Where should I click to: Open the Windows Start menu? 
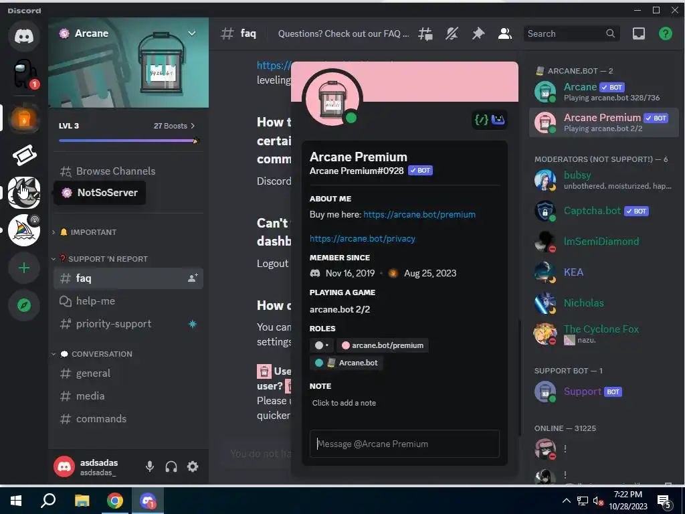point(16,501)
